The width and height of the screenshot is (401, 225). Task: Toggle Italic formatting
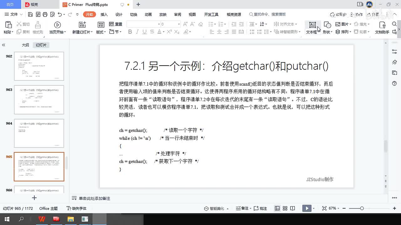pos(137,32)
